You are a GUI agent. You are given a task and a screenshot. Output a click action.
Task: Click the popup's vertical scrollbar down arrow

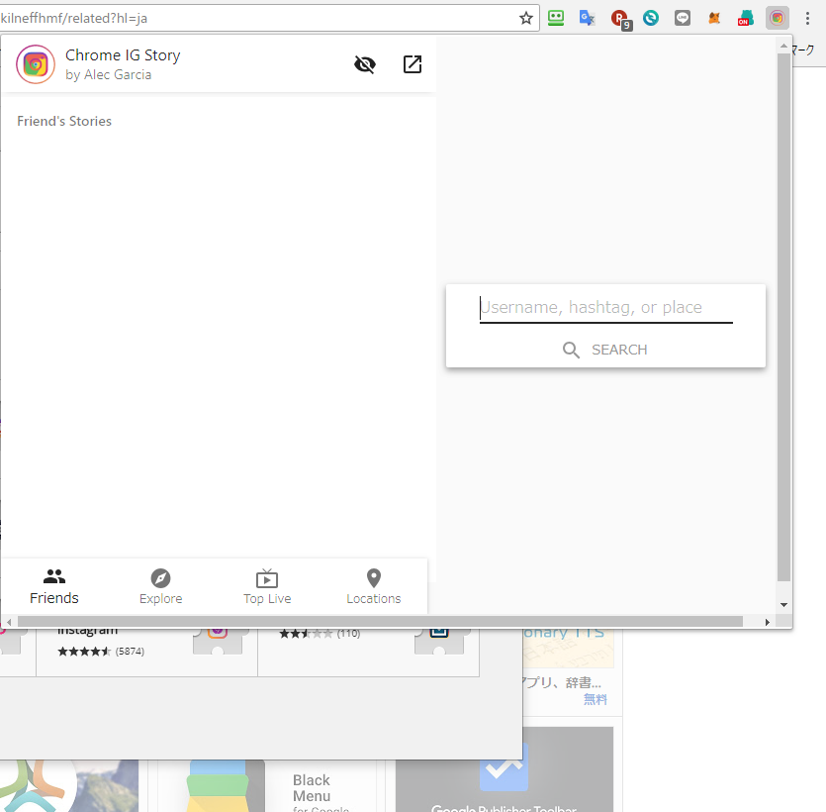point(783,605)
